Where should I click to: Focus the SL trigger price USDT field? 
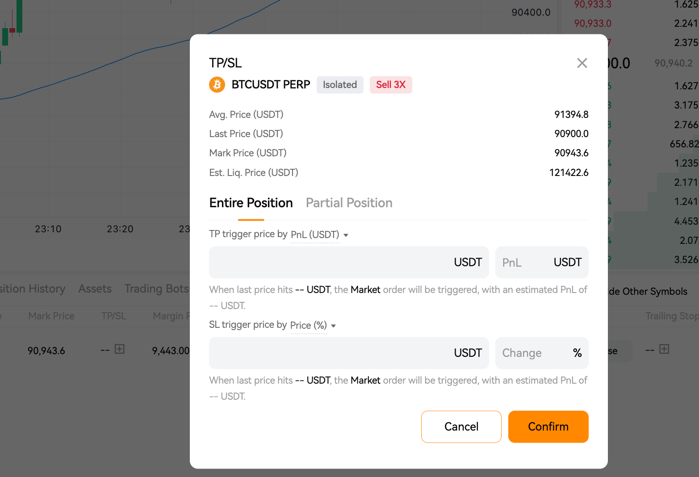(x=349, y=353)
